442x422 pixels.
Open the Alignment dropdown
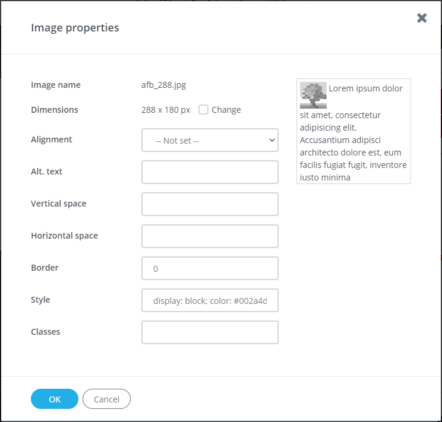coord(210,141)
